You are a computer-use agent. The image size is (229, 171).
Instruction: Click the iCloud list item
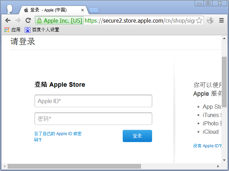point(210,132)
